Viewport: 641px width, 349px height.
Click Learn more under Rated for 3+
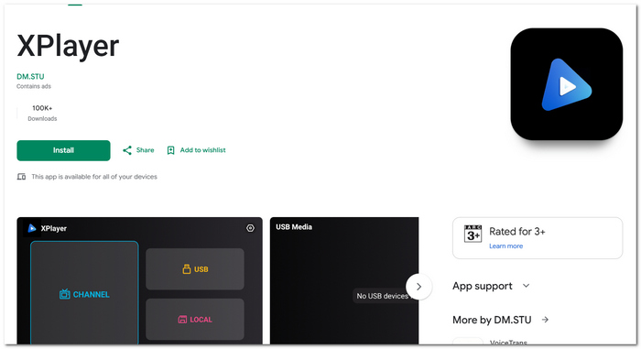(505, 245)
